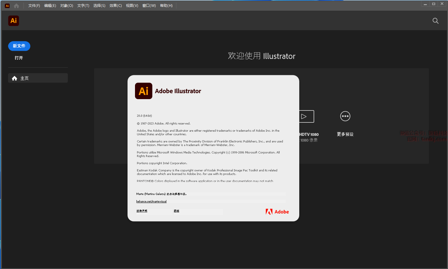Viewport: 448px width, 269px height.
Task: Click the small Ai app icon in title bar
Action: tap(7, 6)
